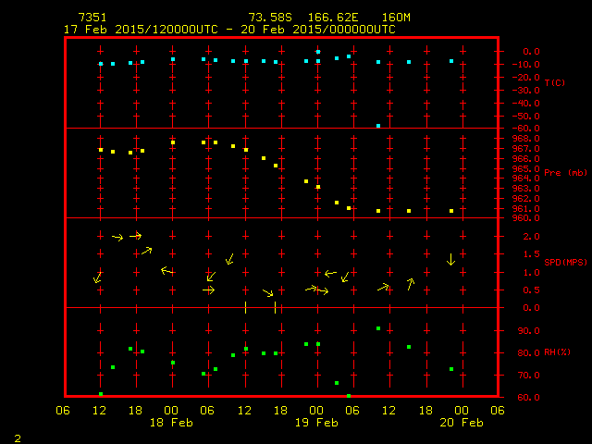Click the 19 Feb date label

point(316,423)
